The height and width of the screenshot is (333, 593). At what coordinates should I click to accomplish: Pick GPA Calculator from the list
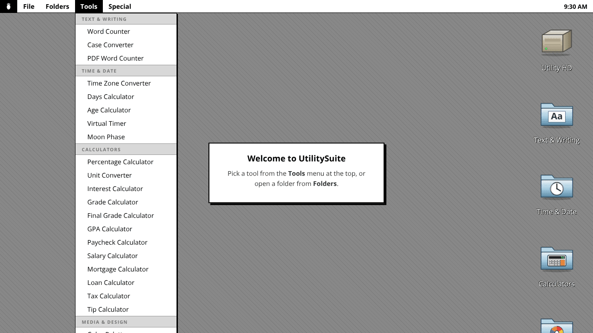click(126, 229)
